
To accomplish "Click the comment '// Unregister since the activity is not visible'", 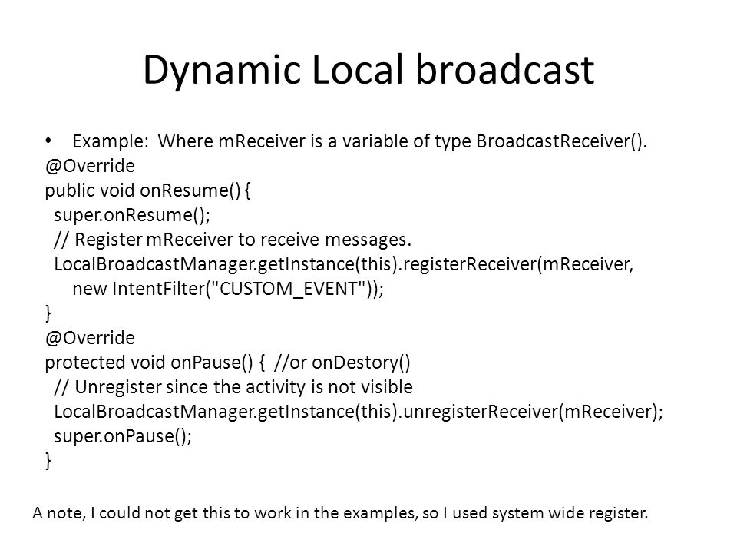I will (233, 387).
